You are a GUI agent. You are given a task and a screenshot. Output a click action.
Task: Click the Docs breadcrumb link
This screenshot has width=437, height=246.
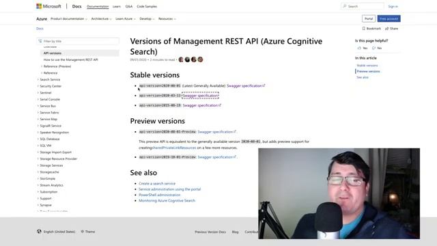[x=40, y=29]
